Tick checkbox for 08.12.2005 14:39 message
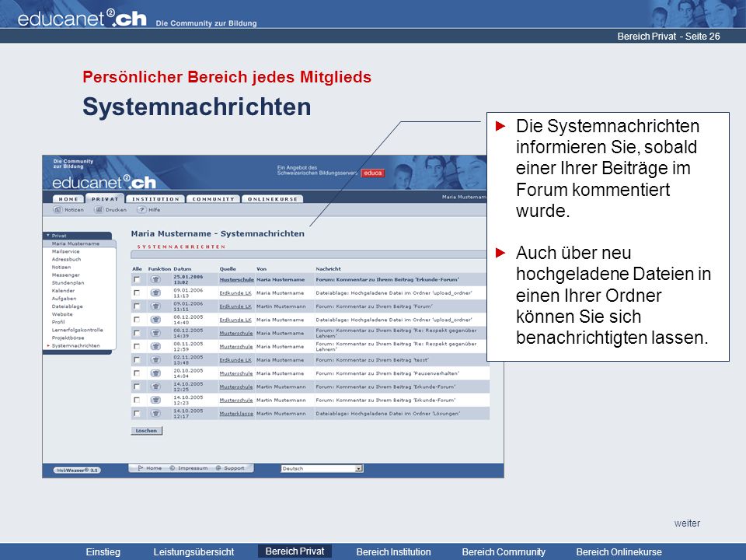This screenshot has width=746, height=560. (137, 333)
